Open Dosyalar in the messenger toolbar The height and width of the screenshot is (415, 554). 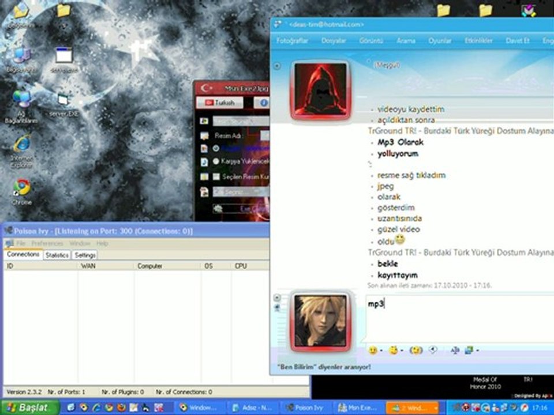(334, 41)
